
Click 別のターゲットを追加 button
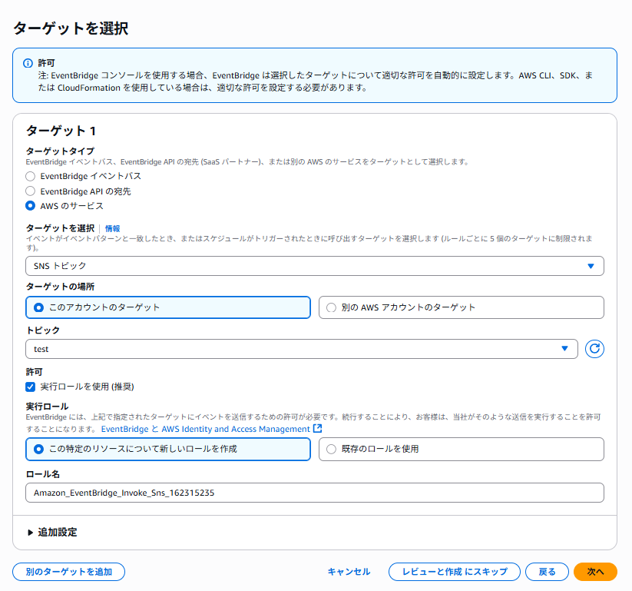tap(69, 572)
